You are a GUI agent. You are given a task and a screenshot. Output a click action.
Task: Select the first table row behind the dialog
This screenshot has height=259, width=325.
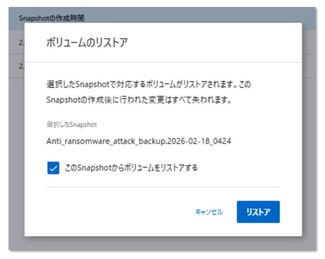(x=16, y=42)
